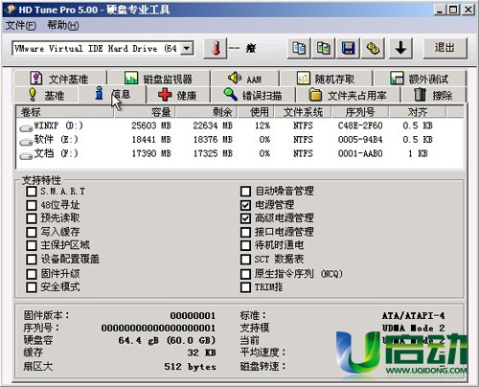Switch to the 健康 tab
The height and width of the screenshot is (387, 479).
[177, 95]
